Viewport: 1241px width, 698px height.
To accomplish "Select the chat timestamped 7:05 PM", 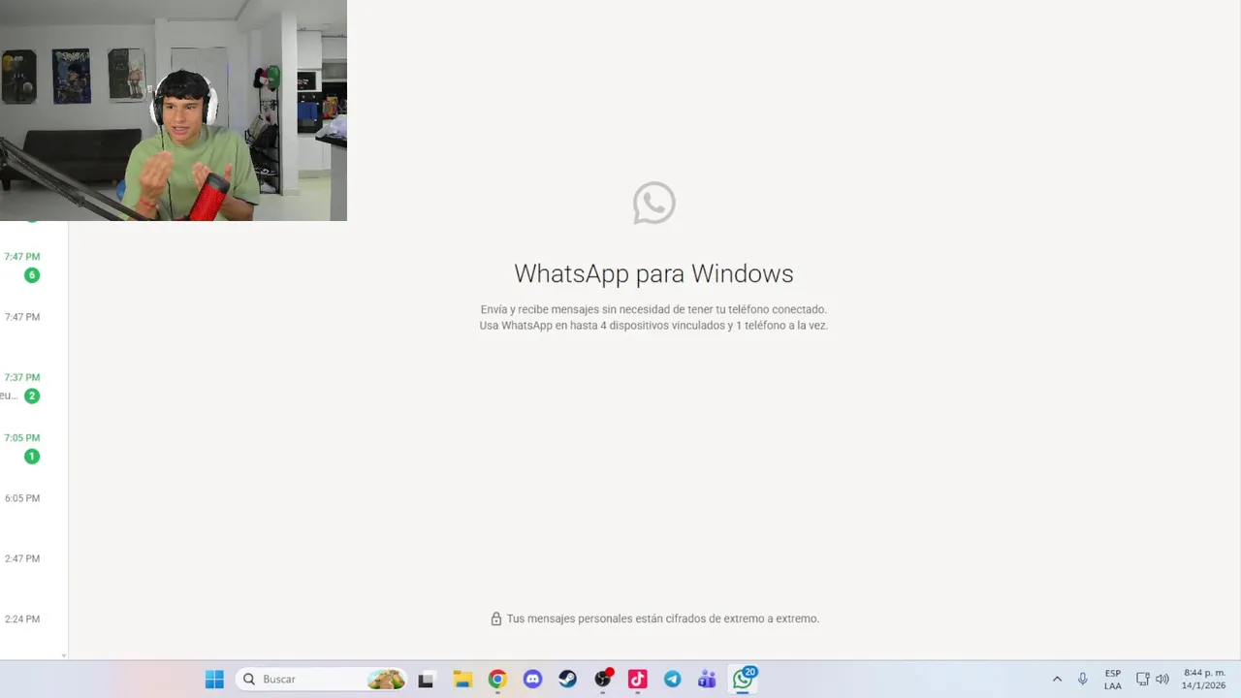I will pyautogui.click(x=22, y=438).
